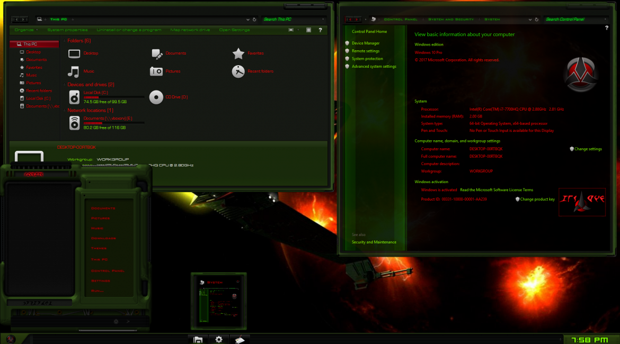Viewport: 620px width, 344px height.
Task: Go forward in the This PC window
Action: (24, 19)
